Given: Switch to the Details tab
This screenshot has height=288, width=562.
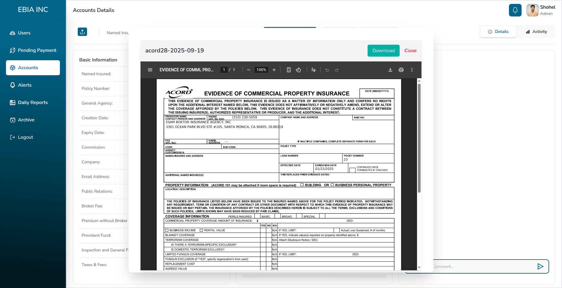Looking at the screenshot, I should [x=498, y=32].
